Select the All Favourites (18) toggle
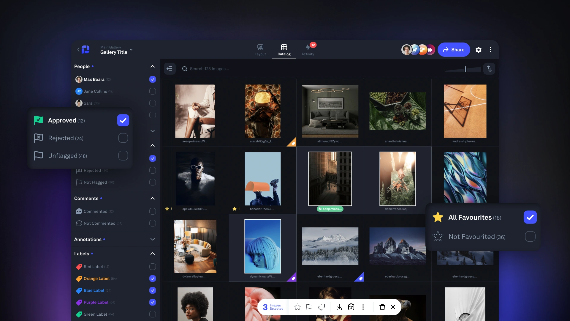This screenshot has width=570, height=321. [530, 217]
